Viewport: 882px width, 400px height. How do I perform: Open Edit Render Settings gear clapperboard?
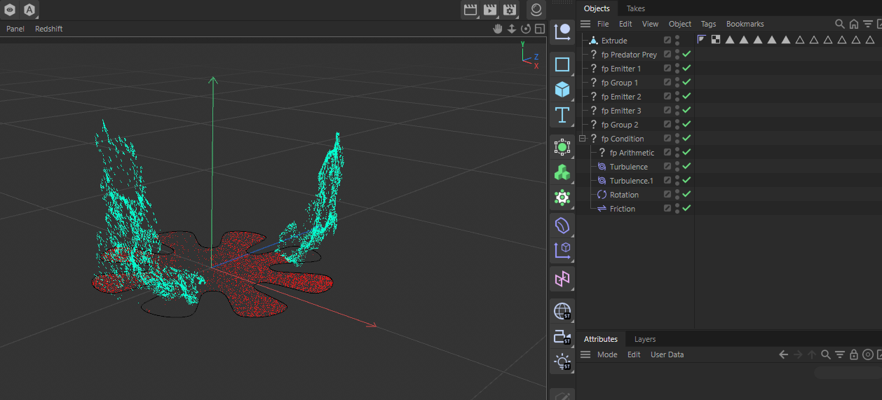pyautogui.click(x=510, y=10)
